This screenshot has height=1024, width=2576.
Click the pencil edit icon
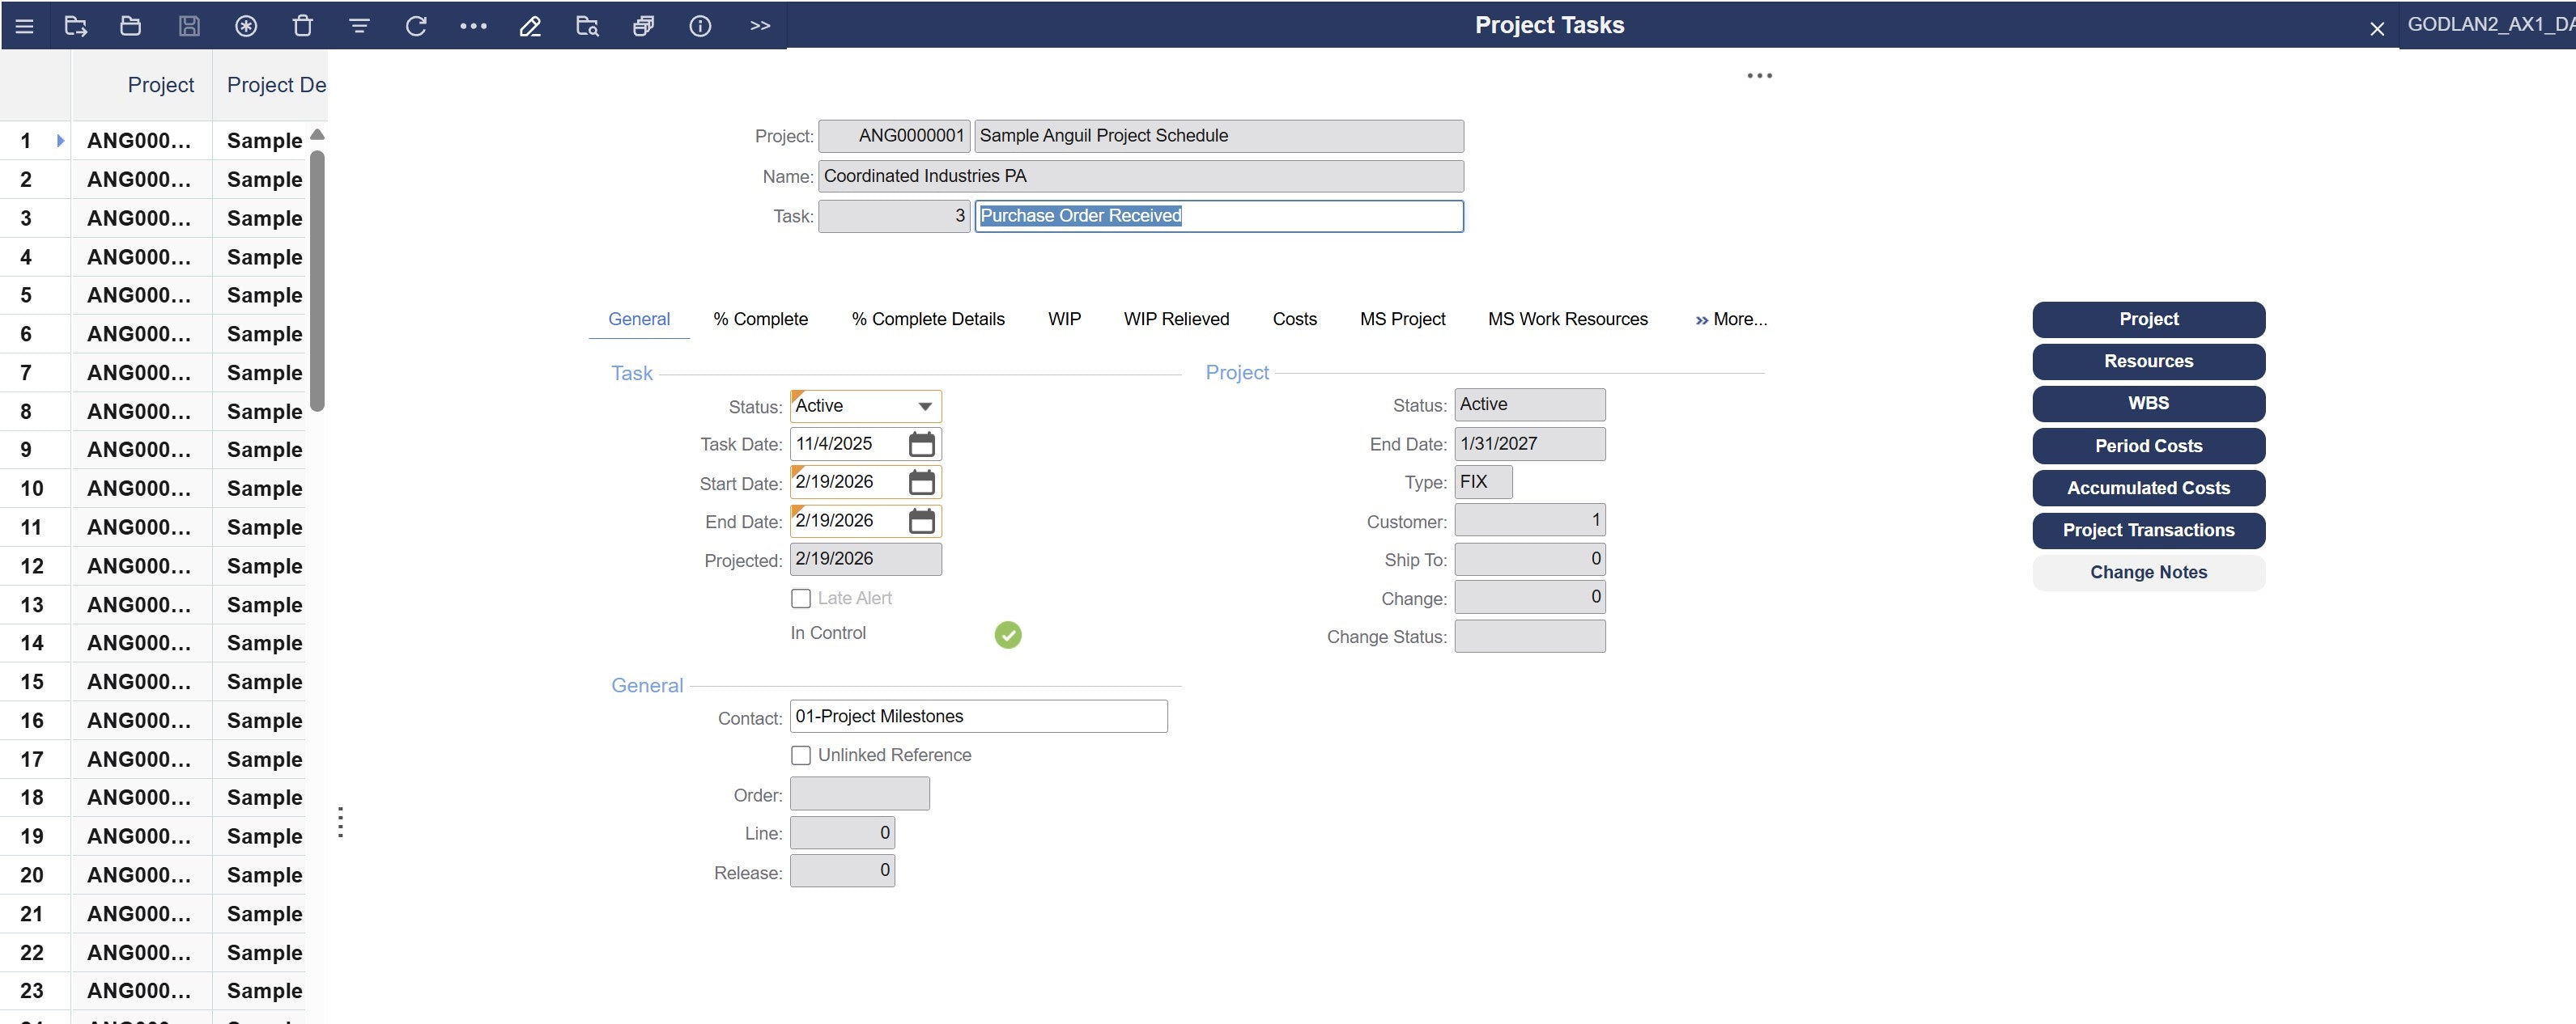[530, 26]
